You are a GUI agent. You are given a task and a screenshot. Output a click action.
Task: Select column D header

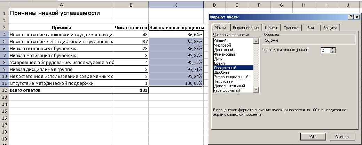click(214, 5)
